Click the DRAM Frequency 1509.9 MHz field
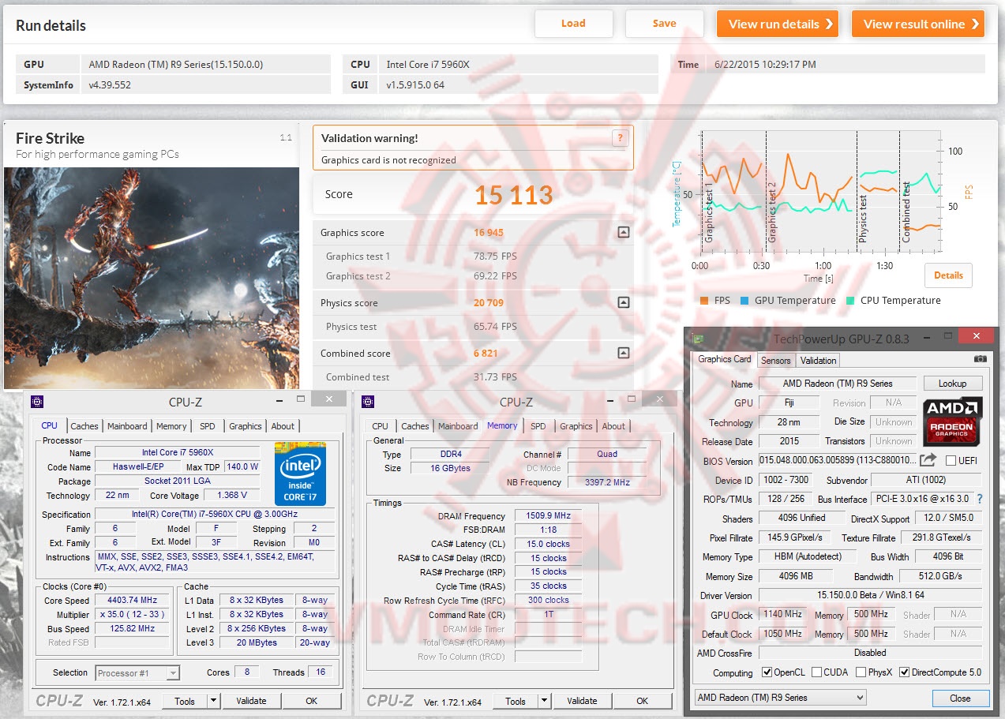Screen dimensions: 1005x719 tap(548, 515)
